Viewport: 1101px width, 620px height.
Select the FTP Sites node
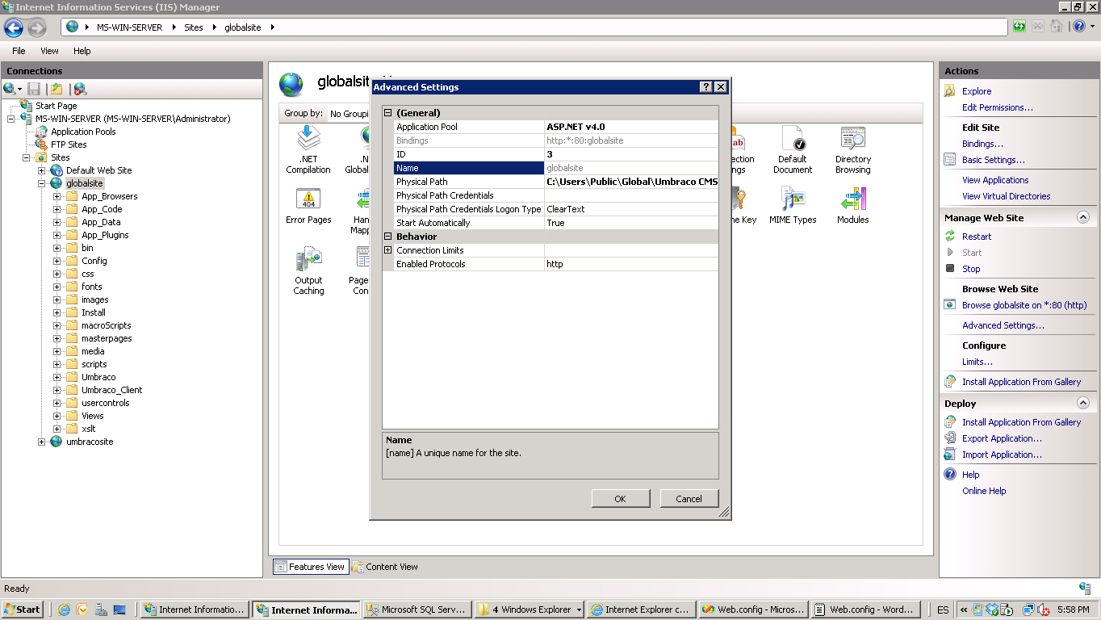click(69, 145)
